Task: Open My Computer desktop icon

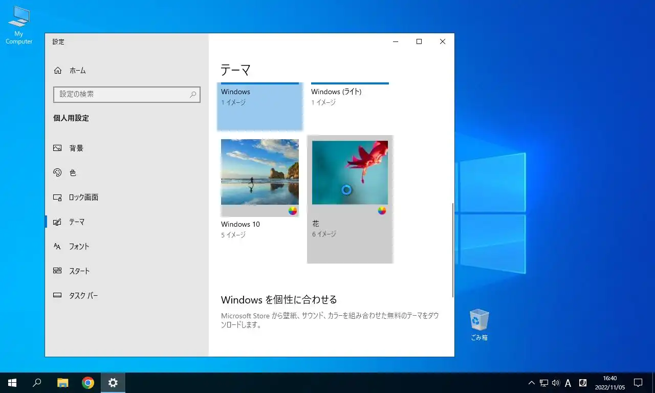Action: tap(19, 25)
